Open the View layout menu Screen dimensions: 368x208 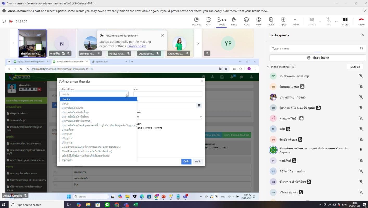tap(258, 21)
